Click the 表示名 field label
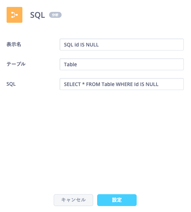 (14, 45)
